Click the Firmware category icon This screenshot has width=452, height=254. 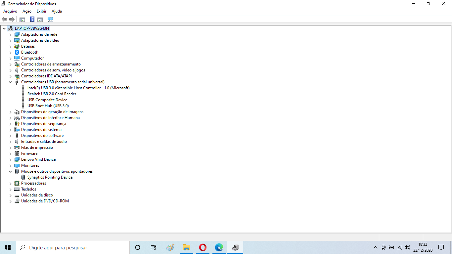point(17,153)
